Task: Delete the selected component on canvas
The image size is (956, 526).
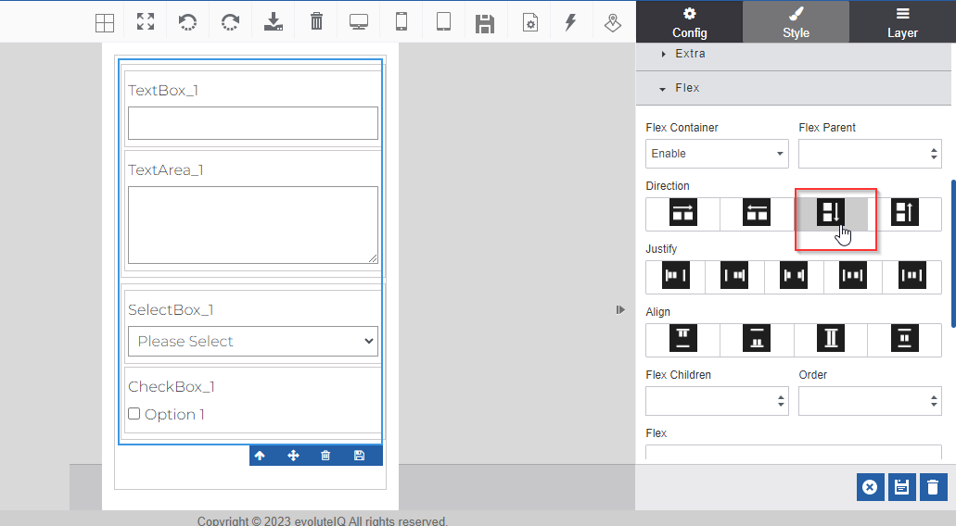Action: [325, 456]
